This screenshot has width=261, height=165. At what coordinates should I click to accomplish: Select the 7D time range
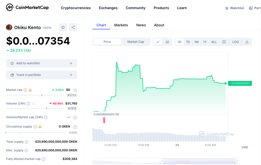click(188, 42)
